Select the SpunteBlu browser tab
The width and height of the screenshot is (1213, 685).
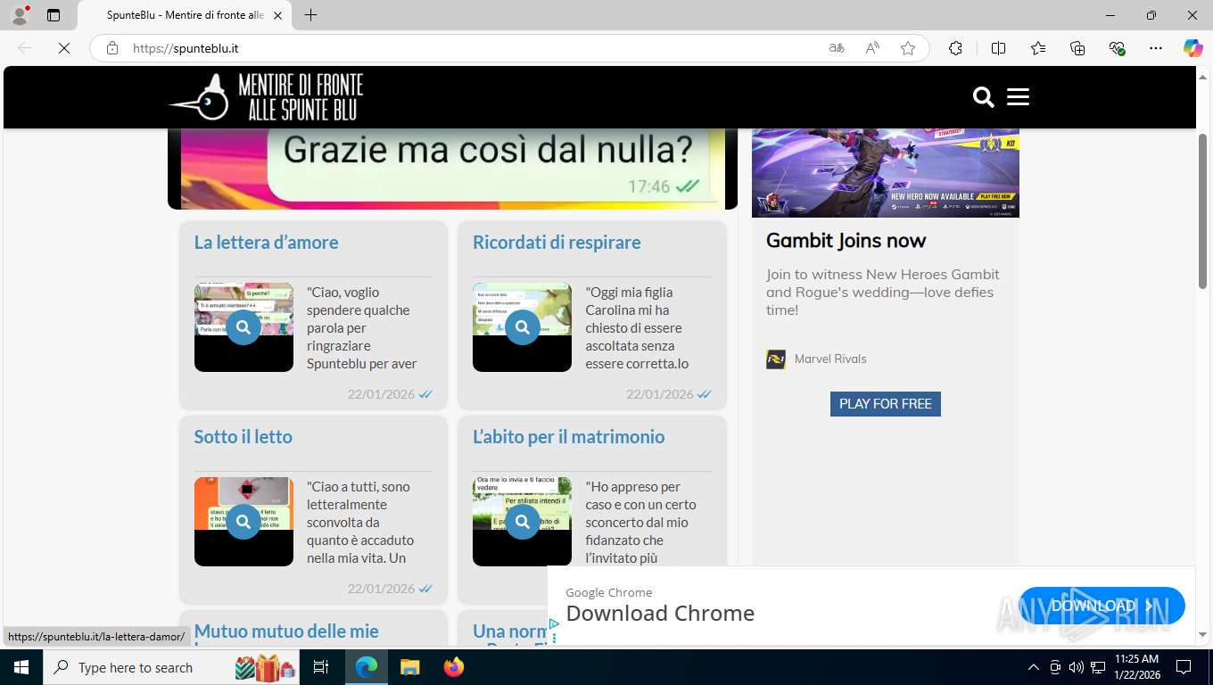click(x=186, y=15)
